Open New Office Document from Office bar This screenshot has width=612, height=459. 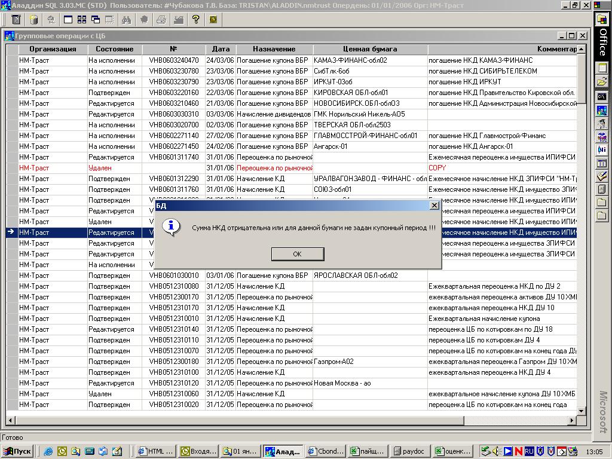602,68
